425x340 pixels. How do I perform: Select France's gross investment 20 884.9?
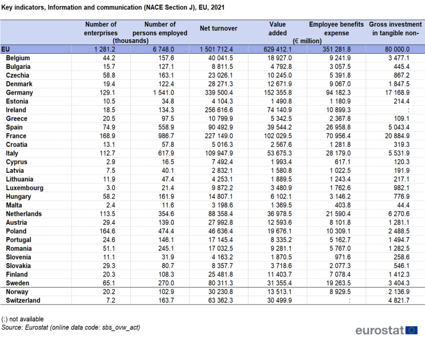[x=397, y=136]
